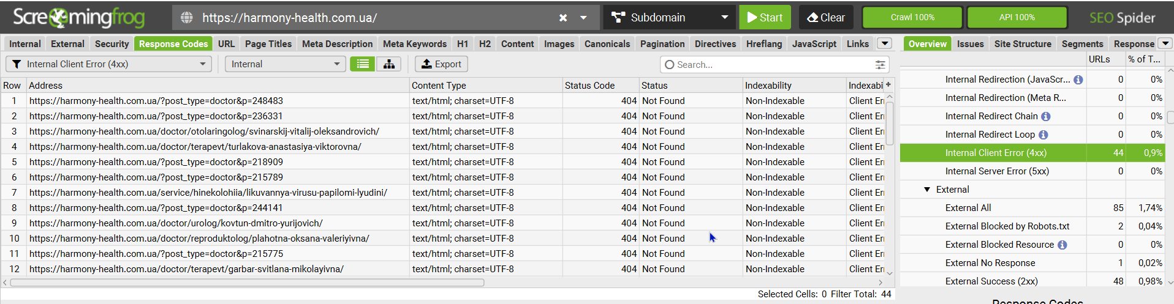Clear the URL with the X icon
The height and width of the screenshot is (304, 1174).
tap(562, 18)
